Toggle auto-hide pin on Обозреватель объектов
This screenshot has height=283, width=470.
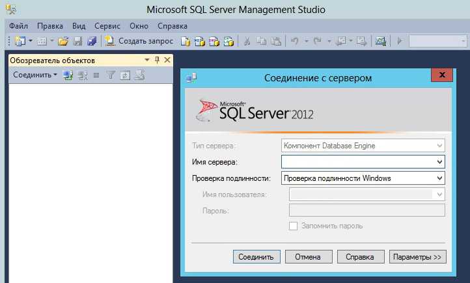point(157,60)
